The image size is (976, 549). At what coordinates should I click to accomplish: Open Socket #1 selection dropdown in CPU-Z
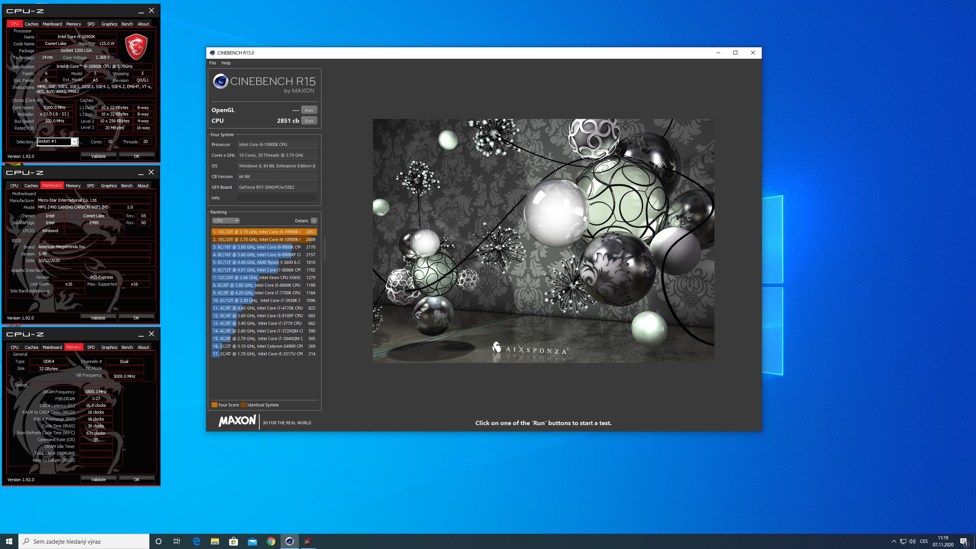click(x=58, y=141)
